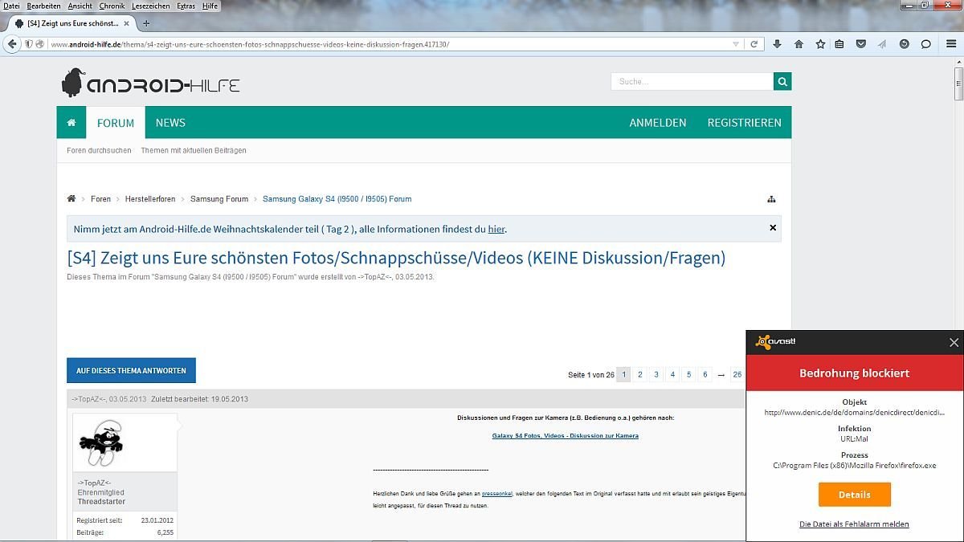
Task: Open the Chronik menu
Action: click(x=112, y=6)
